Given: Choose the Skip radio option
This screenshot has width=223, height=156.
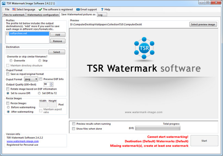Looking at the screenshot, I should 40,61.
